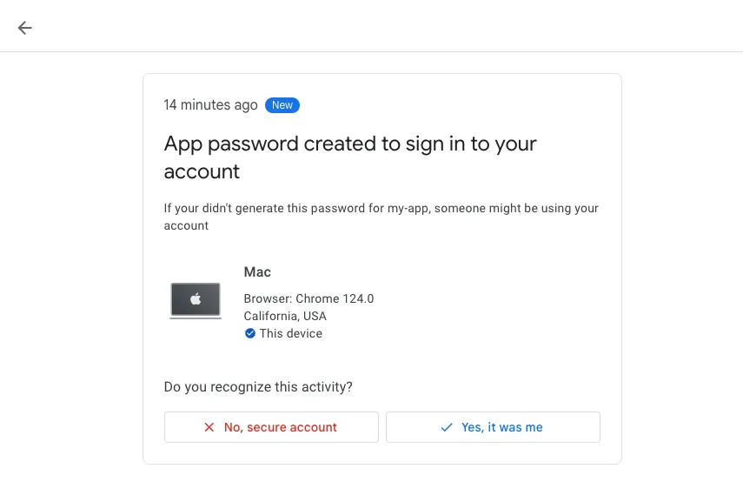Click the New badge next to the timestamp
Screen dimensions: 743x502
282,104
